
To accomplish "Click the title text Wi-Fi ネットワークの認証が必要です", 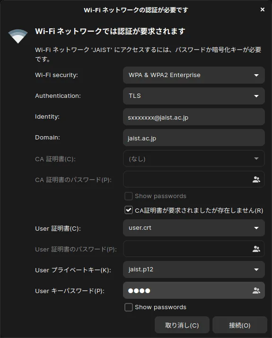I will [x=136, y=10].
